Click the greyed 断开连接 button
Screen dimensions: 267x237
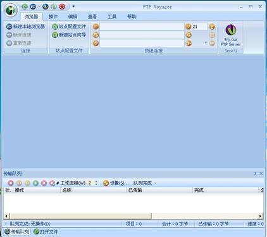click(19, 35)
